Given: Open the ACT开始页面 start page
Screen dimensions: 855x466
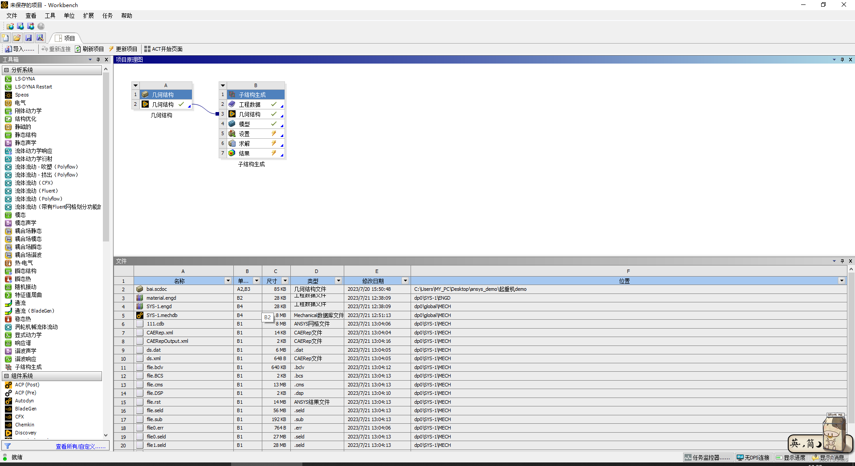Looking at the screenshot, I should pyautogui.click(x=163, y=49).
